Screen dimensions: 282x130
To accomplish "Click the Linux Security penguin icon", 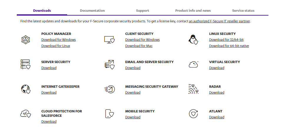I will (x=193, y=39).
